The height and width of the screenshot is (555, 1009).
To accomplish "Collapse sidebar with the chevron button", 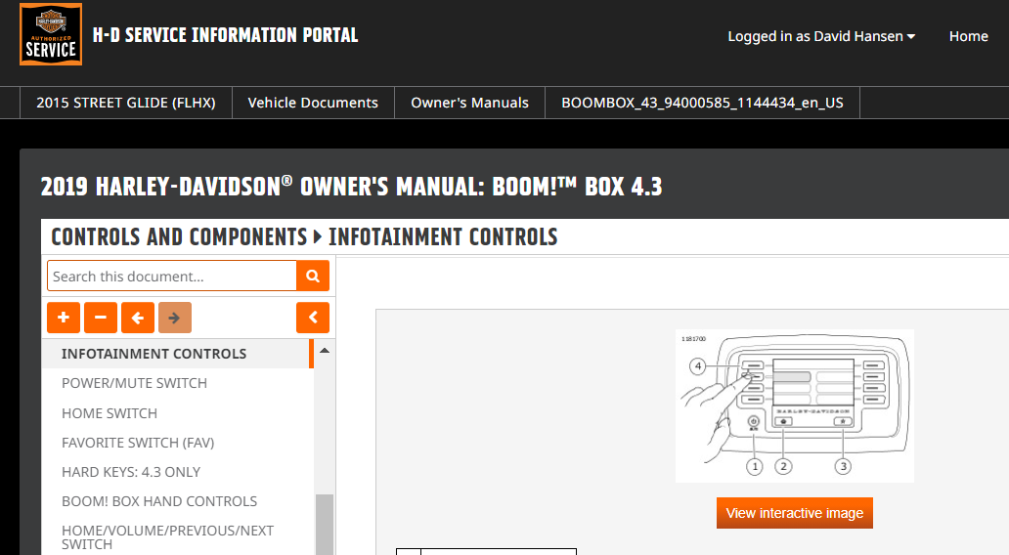I will (313, 318).
